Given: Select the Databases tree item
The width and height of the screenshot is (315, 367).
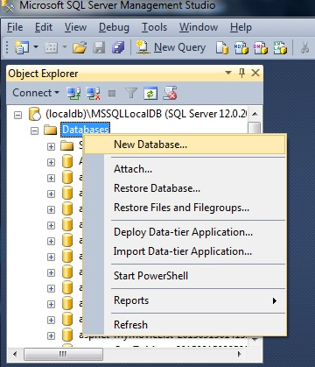Looking at the screenshot, I should (x=86, y=130).
